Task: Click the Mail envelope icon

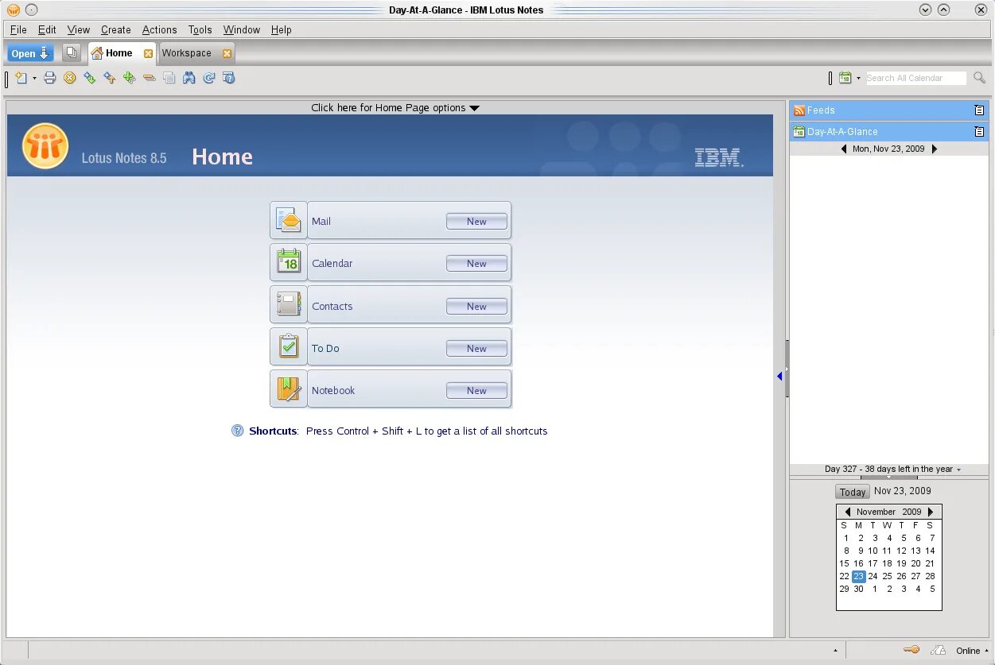Action: (x=288, y=220)
